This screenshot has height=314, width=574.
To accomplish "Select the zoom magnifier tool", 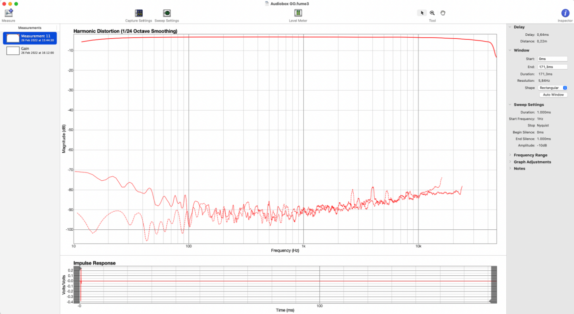I will [x=432, y=13].
